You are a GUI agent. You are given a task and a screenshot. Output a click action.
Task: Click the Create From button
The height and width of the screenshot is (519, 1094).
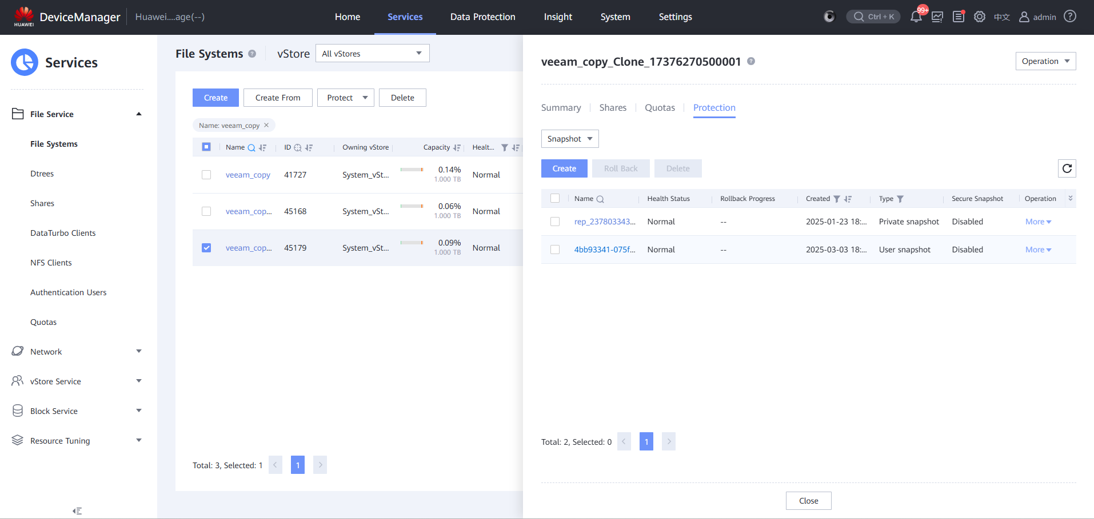(278, 98)
